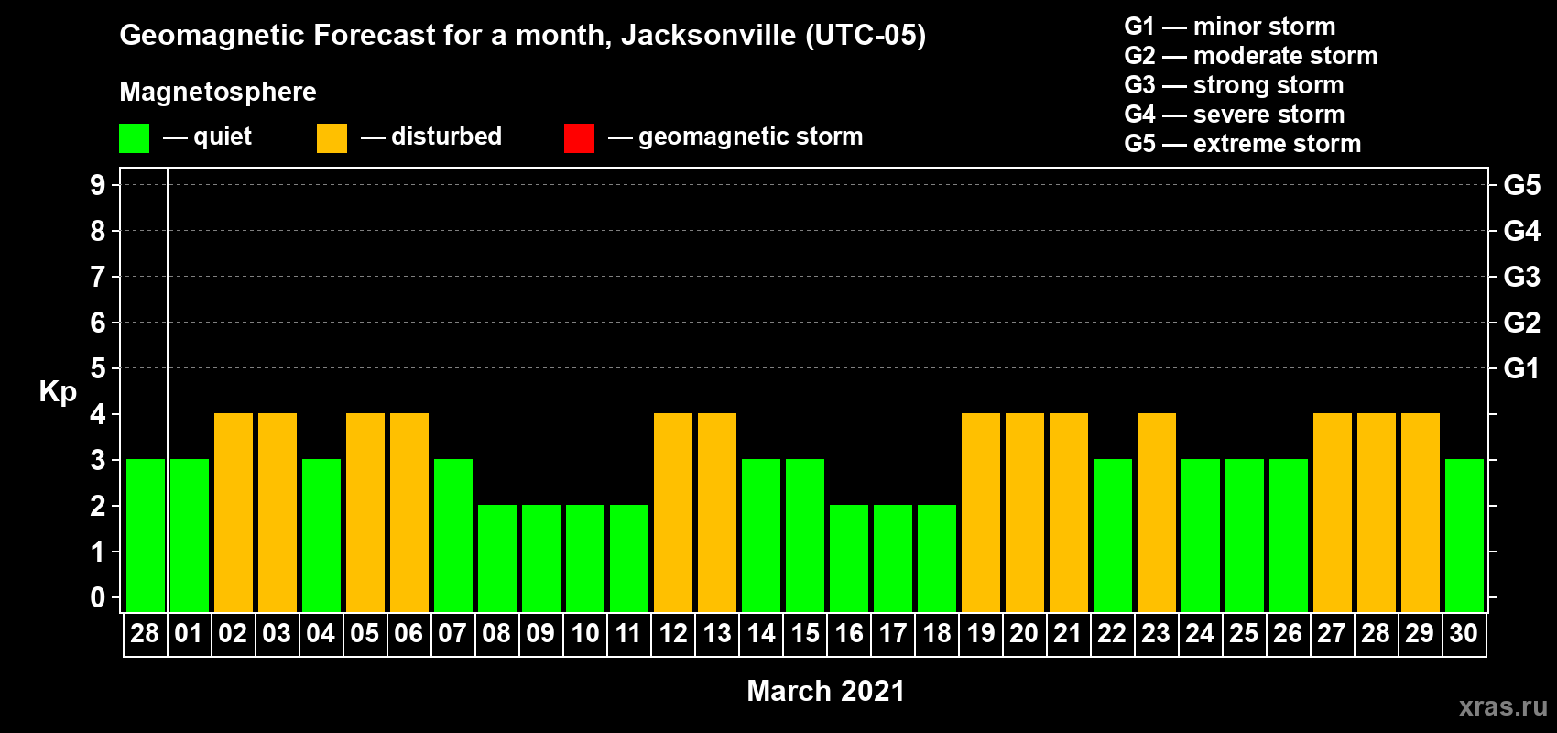Click the "Kp" y-axis label
Image resolution: width=1557 pixels, height=733 pixels.
[x=58, y=392]
